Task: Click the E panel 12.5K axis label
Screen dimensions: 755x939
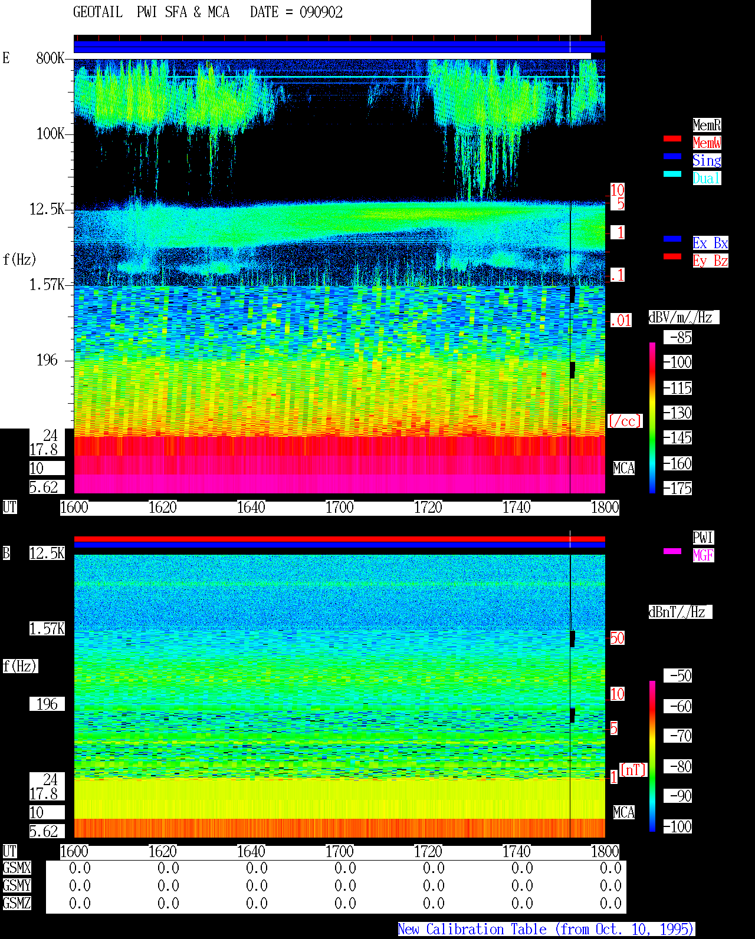Action: (47, 209)
